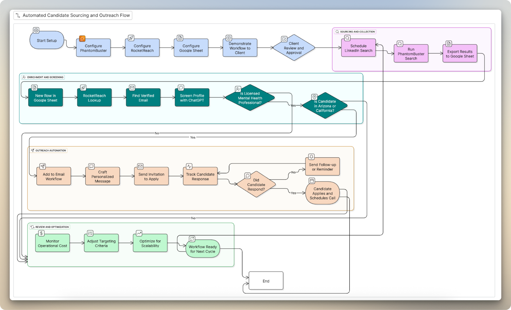Screen dimensions: 511x310
Task: Select the Export Results to Google Sheet node
Action: coord(460,54)
